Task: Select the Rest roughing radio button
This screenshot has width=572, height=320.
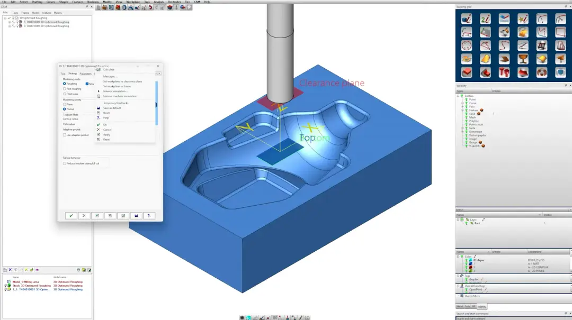Action: pos(65,88)
